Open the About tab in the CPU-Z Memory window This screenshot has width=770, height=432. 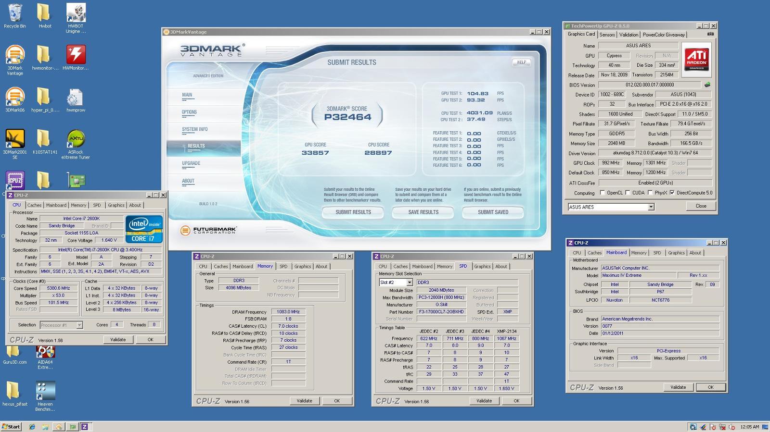click(x=321, y=266)
